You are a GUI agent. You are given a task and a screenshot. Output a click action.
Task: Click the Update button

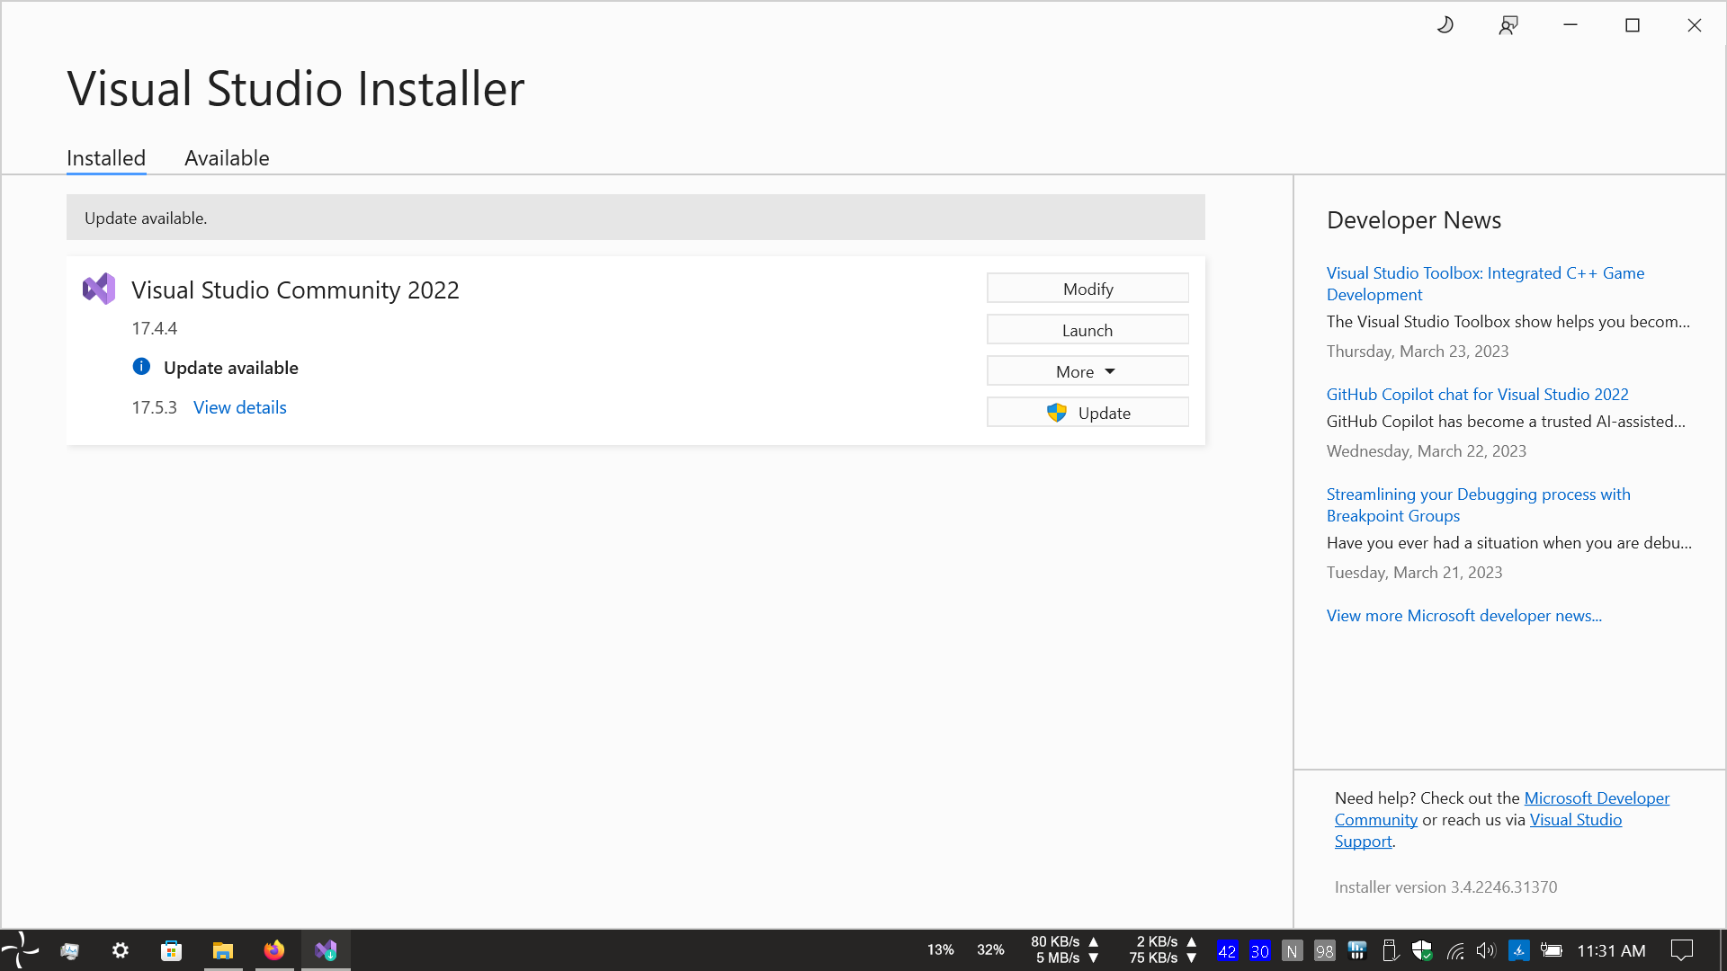coord(1087,413)
